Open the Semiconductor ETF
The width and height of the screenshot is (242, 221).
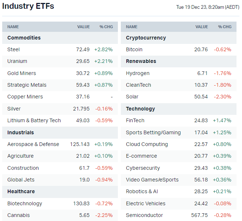[144, 215]
